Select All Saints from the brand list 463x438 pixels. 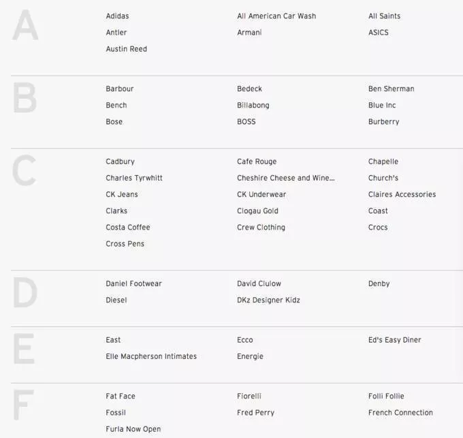[384, 16]
